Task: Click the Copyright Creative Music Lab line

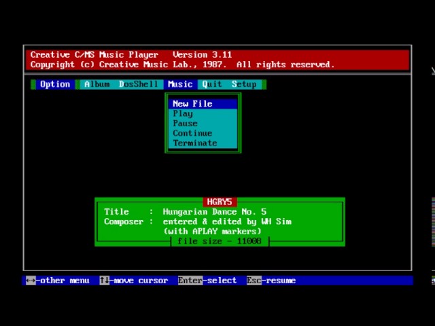Action: click(183, 65)
